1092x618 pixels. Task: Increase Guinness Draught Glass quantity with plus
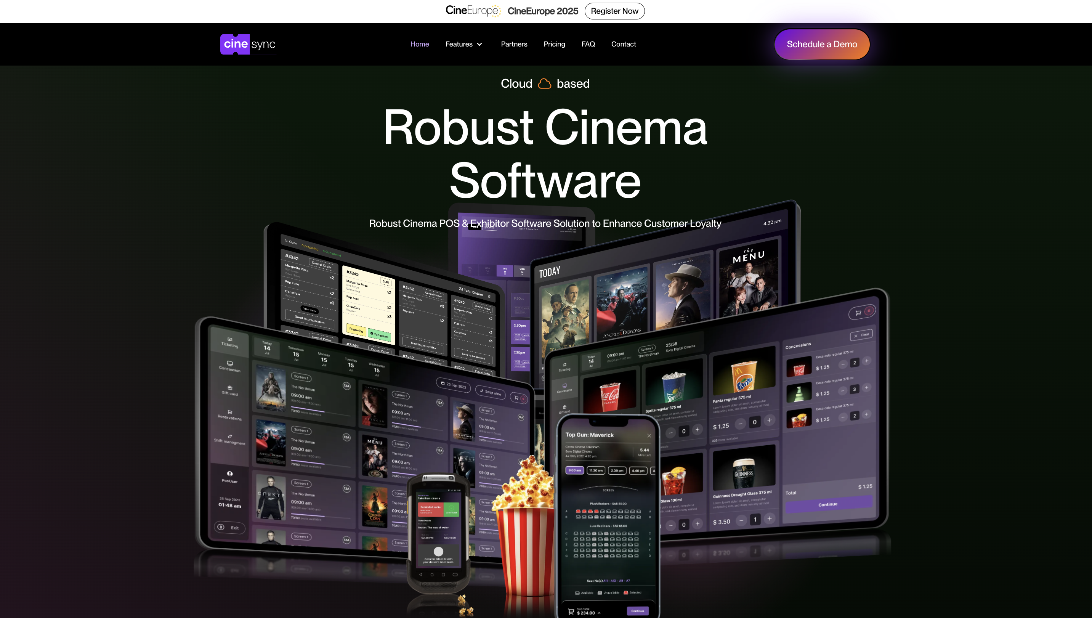(770, 518)
